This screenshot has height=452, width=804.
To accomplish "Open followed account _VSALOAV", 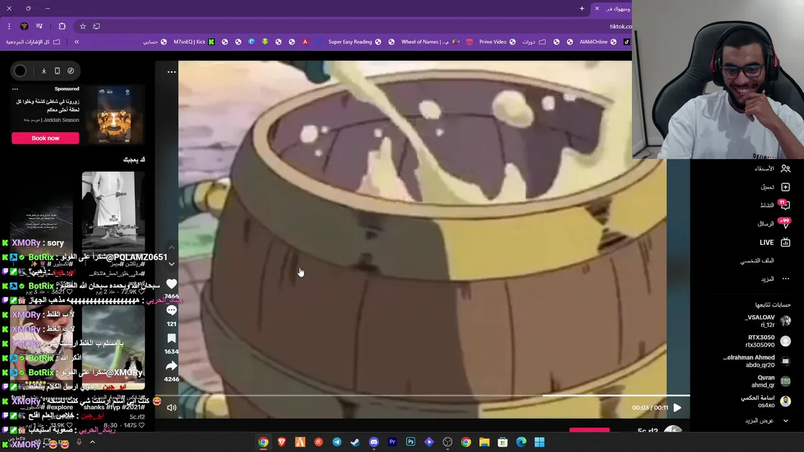I will pos(767,321).
